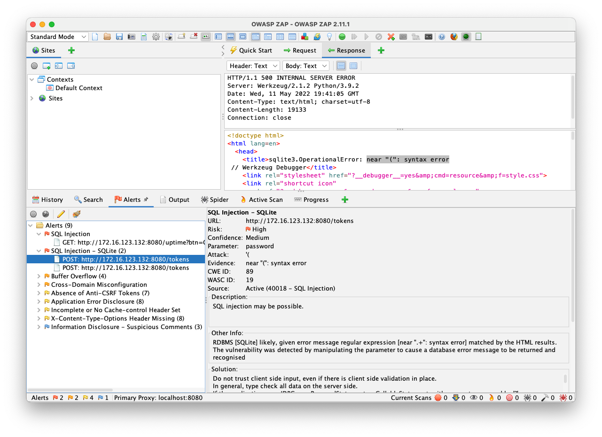Select Default Context in the Sites tree
This screenshot has width=602, height=437.
pos(78,88)
